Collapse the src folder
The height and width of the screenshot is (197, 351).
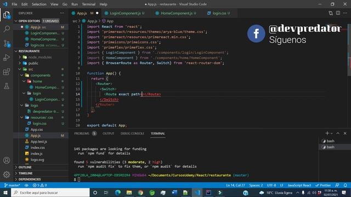[x=20, y=69]
